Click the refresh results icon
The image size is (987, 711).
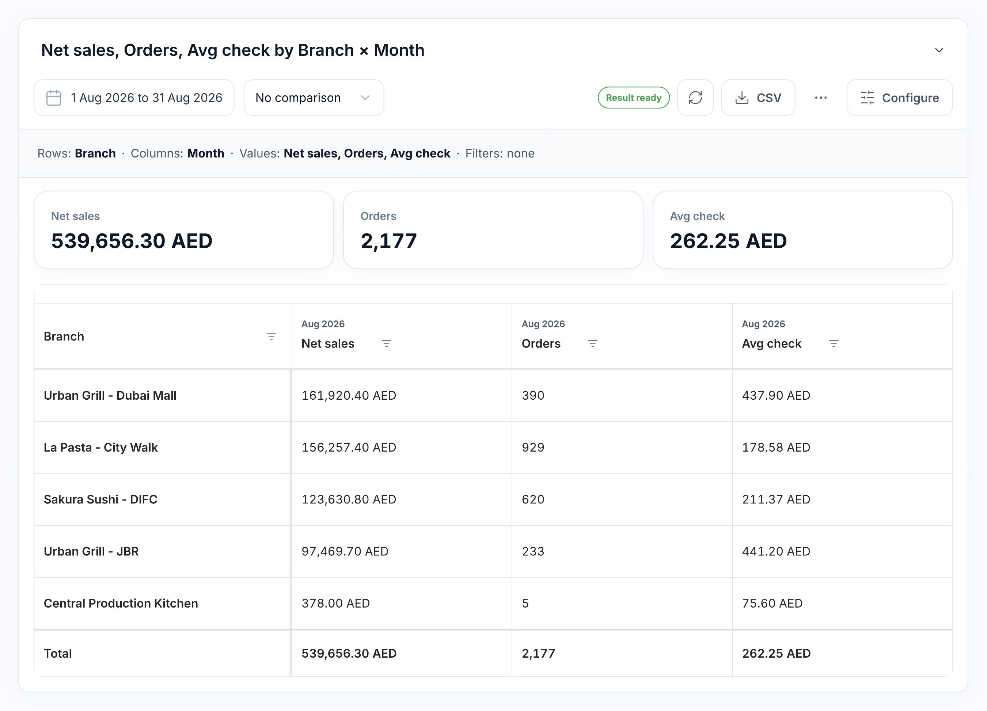[x=695, y=98]
